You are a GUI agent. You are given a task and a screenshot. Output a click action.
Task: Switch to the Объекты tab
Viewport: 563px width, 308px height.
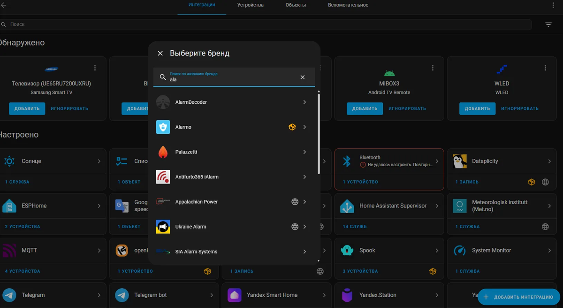point(296,5)
